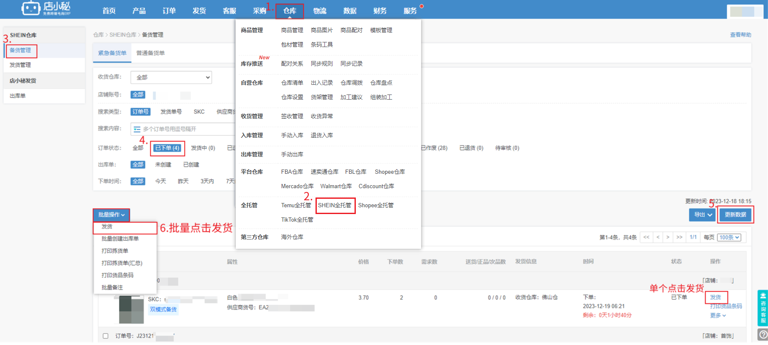Select 已作废 (28) order status filter
This screenshot has width=768, height=345.
434,148
